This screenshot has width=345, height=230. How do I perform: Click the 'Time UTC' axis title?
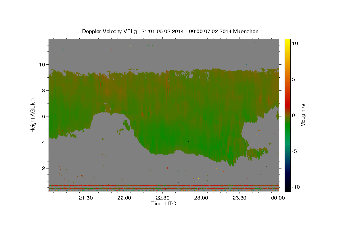[x=164, y=204]
